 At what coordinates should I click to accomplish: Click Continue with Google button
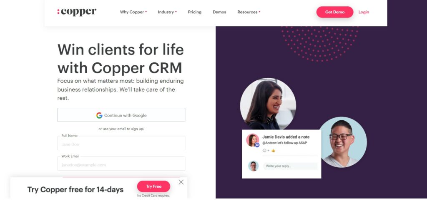tap(121, 115)
